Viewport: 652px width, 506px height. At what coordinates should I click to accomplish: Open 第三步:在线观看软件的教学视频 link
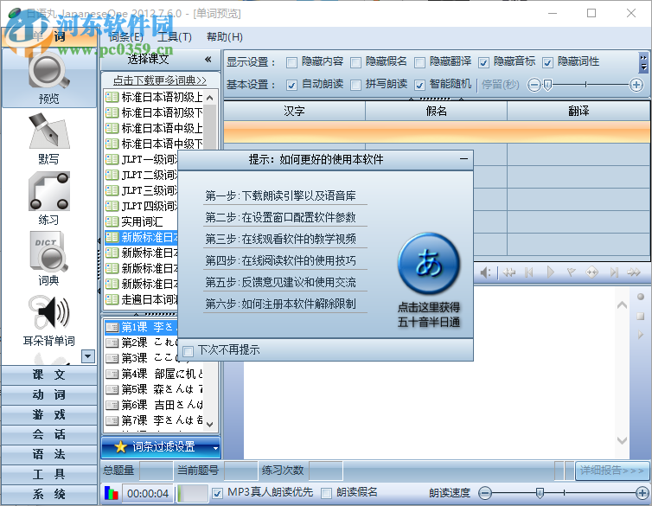coord(281,239)
